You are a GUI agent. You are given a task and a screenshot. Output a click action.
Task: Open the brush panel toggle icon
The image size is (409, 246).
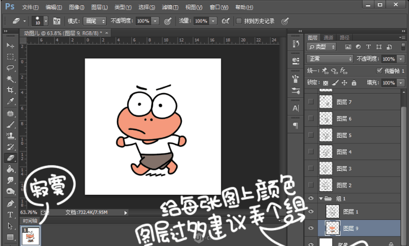pyautogui.click(x=57, y=21)
